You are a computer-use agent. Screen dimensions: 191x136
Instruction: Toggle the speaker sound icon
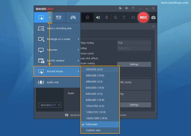click(98, 18)
